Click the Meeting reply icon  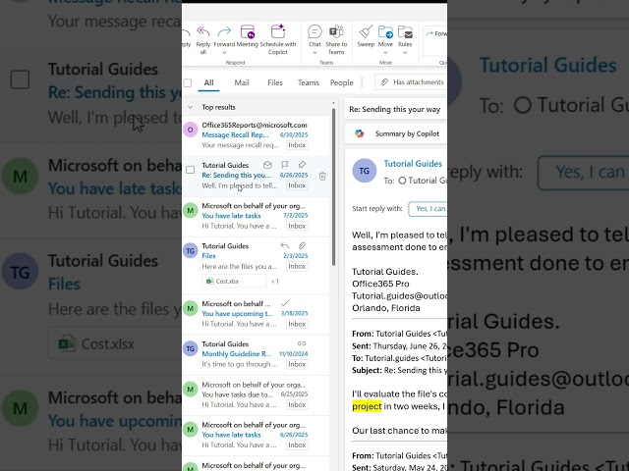click(247, 31)
